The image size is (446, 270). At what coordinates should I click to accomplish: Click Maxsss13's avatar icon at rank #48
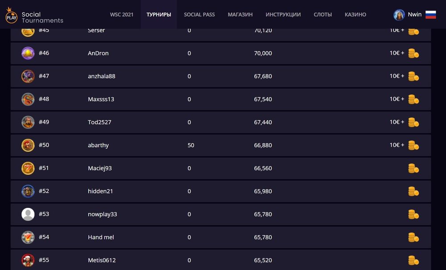pyautogui.click(x=28, y=99)
